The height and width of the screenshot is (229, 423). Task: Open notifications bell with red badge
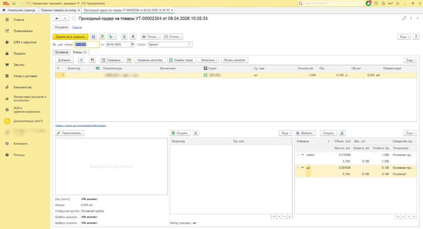click(x=369, y=3)
